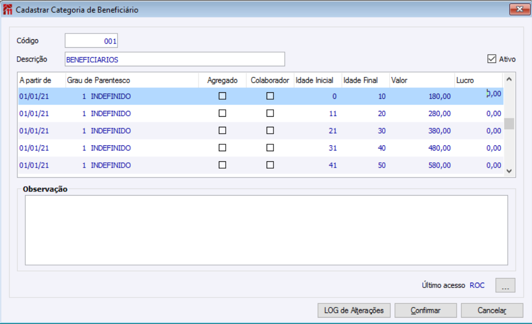The image size is (532, 324).
Task: Click the application icon in title bar
Action: [8, 10]
